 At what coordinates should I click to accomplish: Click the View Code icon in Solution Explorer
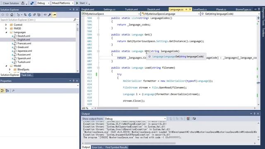(45, 15)
